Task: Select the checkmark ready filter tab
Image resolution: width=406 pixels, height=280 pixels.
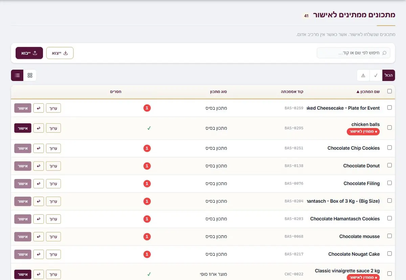Action: pyautogui.click(x=376, y=75)
